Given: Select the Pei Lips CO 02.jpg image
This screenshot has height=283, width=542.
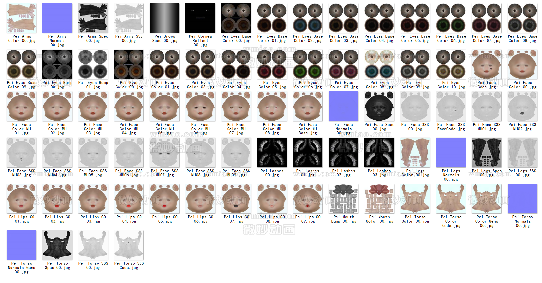Looking at the screenshot, I should coord(57,199).
